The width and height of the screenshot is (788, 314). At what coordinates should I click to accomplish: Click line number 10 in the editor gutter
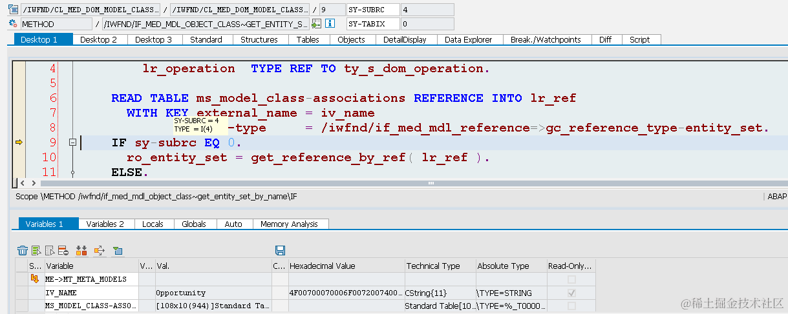pos(49,157)
